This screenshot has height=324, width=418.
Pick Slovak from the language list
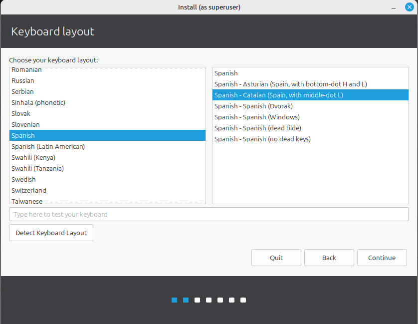click(x=21, y=113)
